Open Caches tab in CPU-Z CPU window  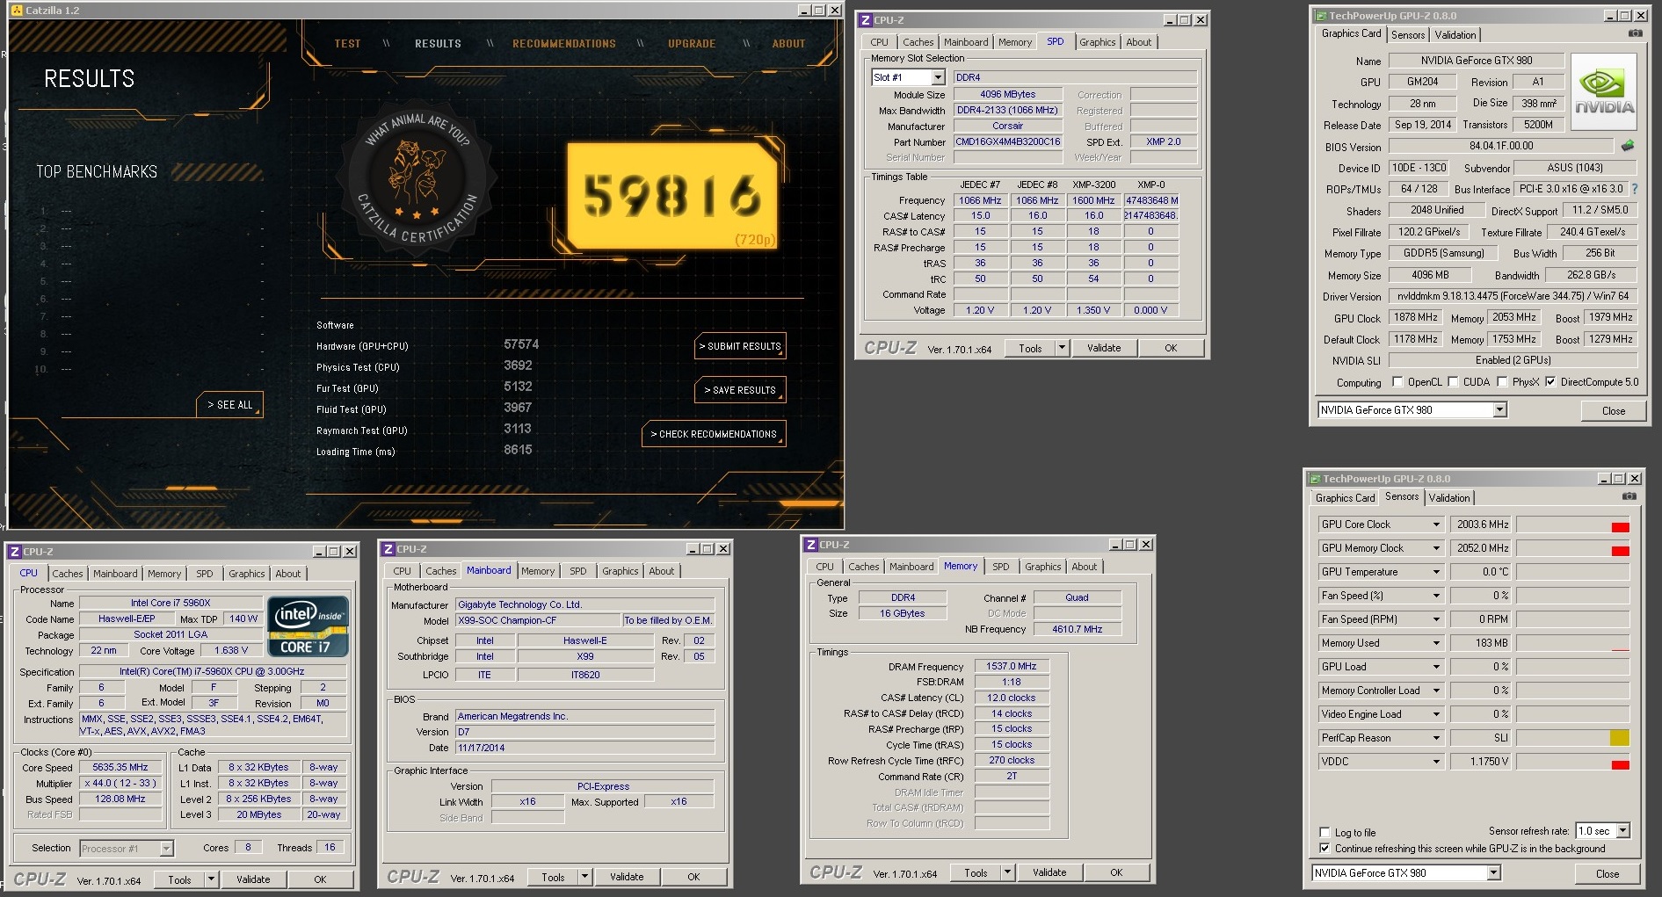coord(68,574)
